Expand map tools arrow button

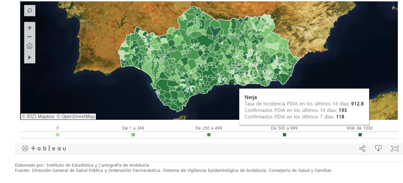coord(30,57)
